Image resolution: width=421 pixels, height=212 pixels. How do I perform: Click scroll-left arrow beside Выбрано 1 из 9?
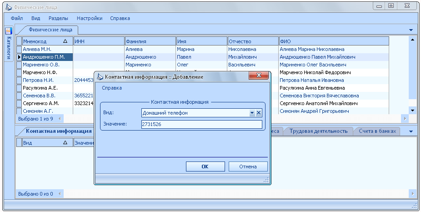click(x=60, y=118)
